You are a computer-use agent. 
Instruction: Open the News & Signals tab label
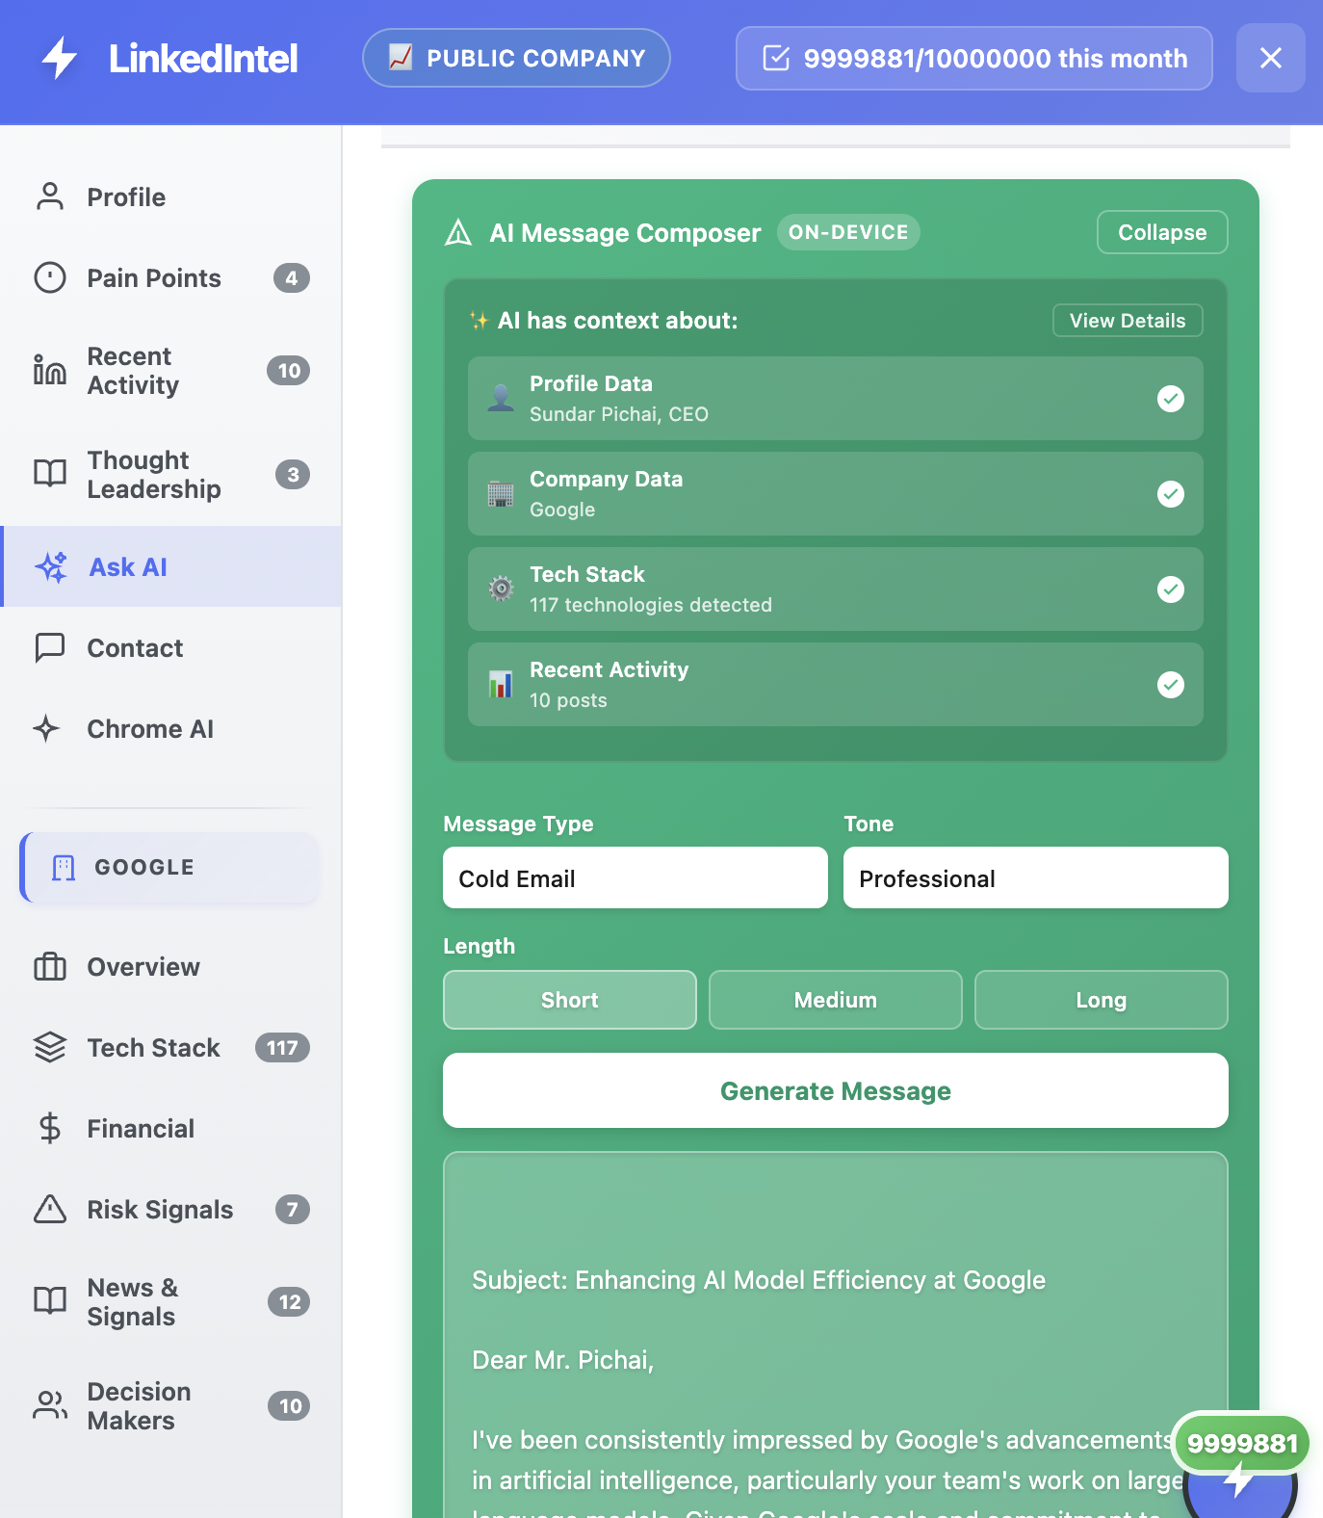(x=133, y=1301)
